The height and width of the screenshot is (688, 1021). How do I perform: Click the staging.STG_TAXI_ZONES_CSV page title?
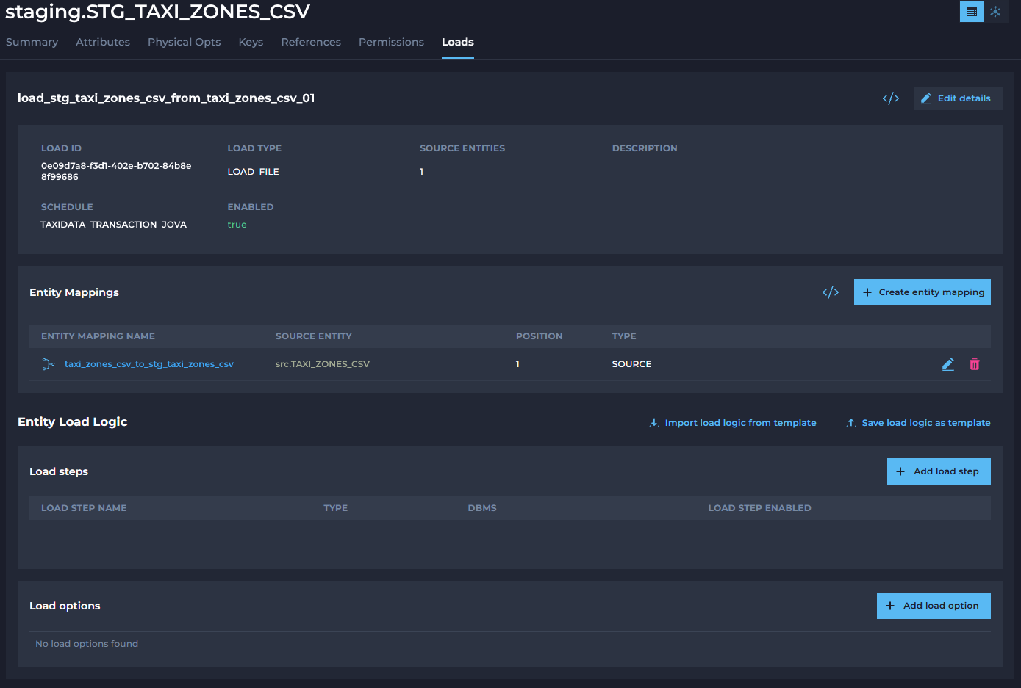coord(158,12)
